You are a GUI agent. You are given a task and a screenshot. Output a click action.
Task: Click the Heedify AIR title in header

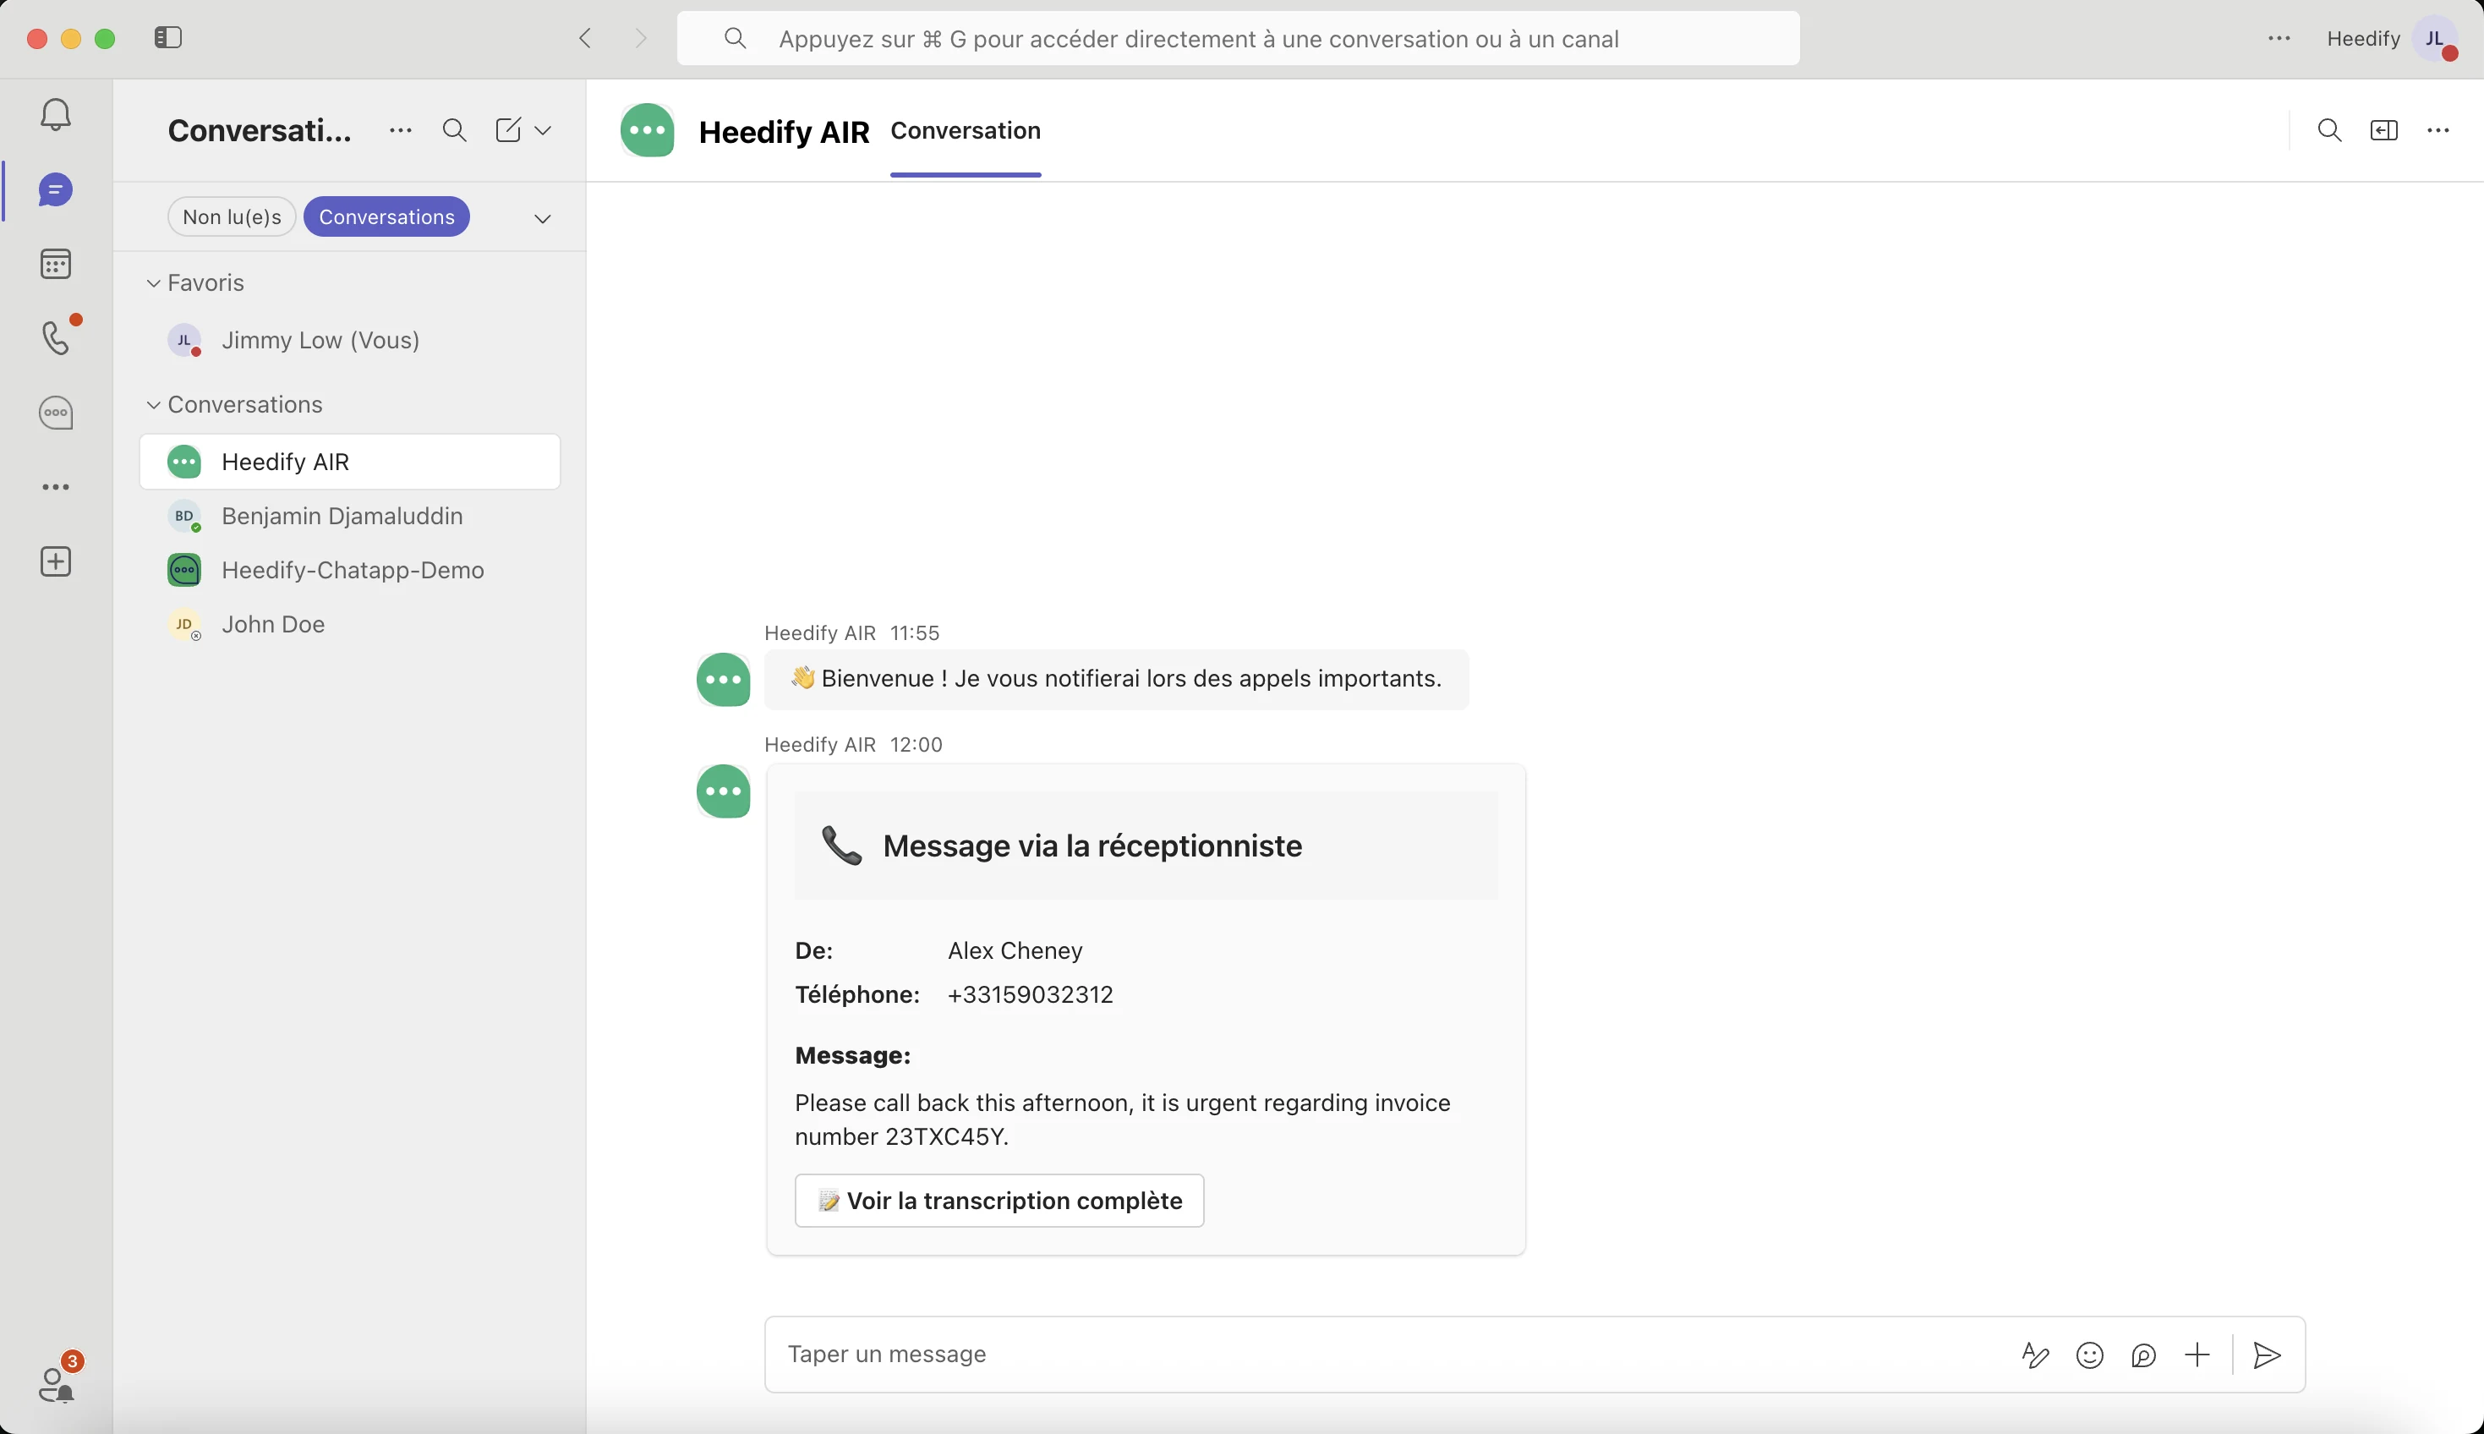[x=784, y=131]
